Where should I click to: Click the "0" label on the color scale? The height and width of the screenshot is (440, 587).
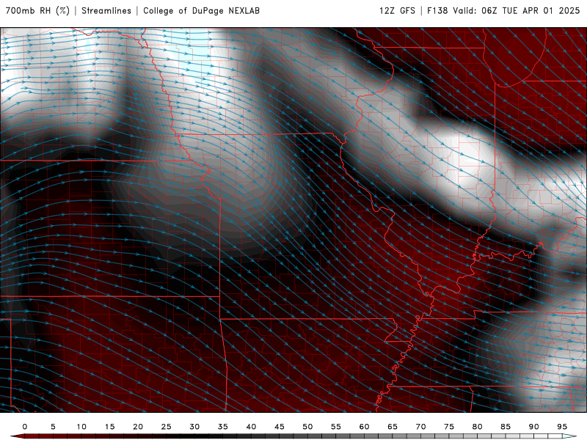click(25, 427)
